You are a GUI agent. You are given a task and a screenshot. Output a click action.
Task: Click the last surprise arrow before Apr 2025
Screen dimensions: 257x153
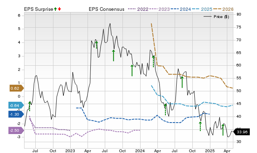point(223,130)
